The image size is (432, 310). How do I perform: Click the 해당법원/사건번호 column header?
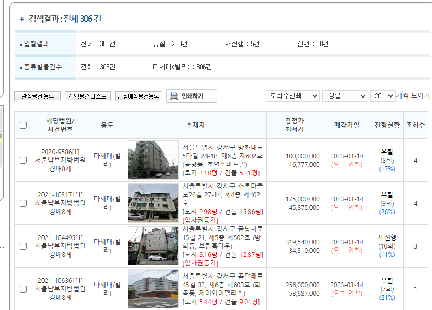click(x=61, y=125)
